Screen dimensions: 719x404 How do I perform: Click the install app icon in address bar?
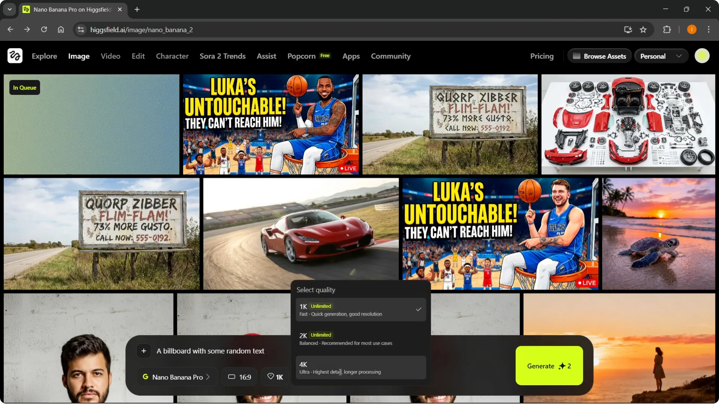(628, 30)
